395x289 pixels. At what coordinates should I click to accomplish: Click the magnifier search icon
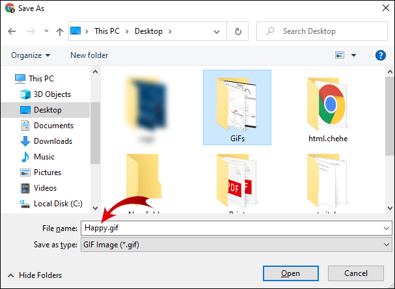pos(270,31)
